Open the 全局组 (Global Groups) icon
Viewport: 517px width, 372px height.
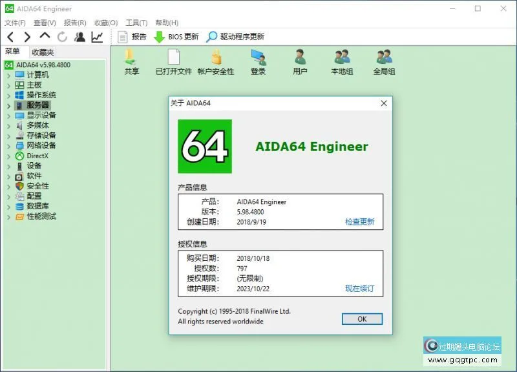point(384,62)
